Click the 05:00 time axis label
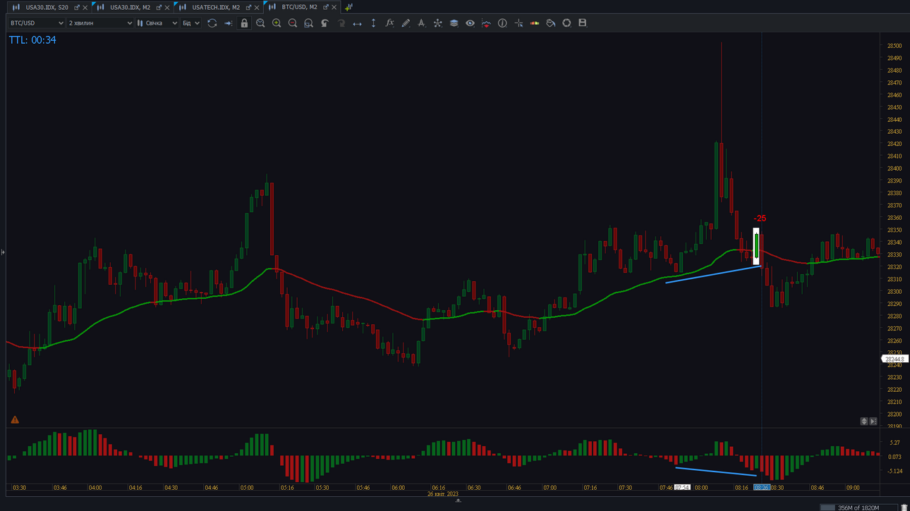Image resolution: width=910 pixels, height=511 pixels. point(247,488)
